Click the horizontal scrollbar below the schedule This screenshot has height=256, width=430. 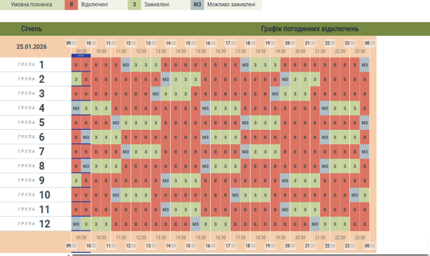pos(240,254)
